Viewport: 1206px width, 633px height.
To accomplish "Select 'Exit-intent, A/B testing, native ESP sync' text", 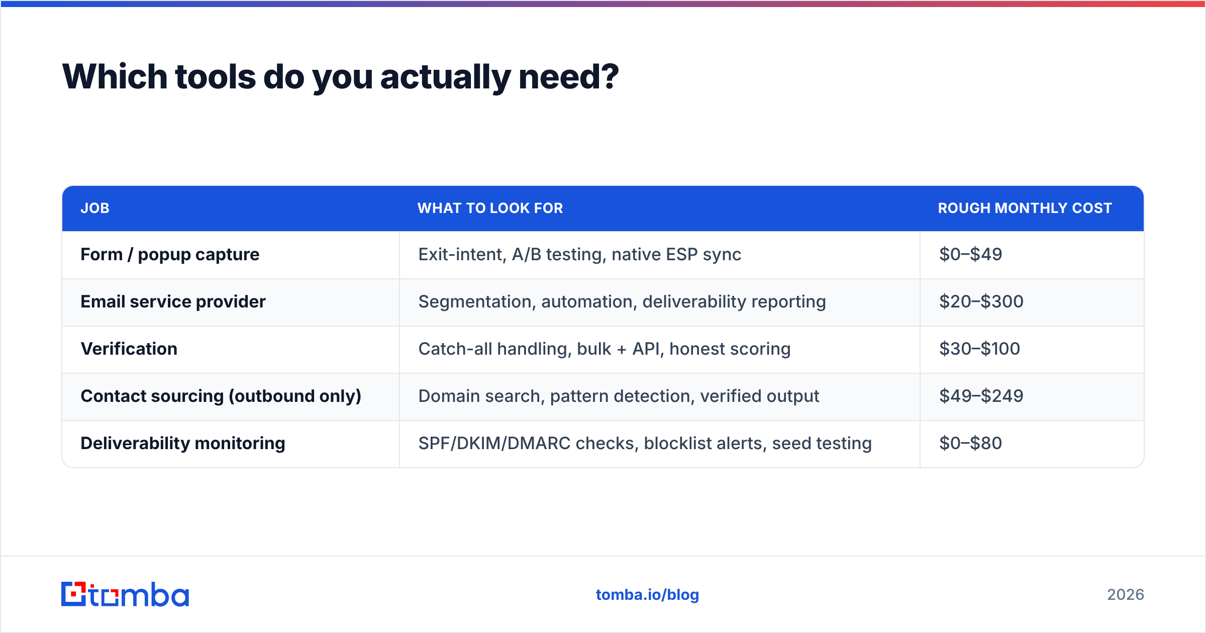I will click(580, 254).
